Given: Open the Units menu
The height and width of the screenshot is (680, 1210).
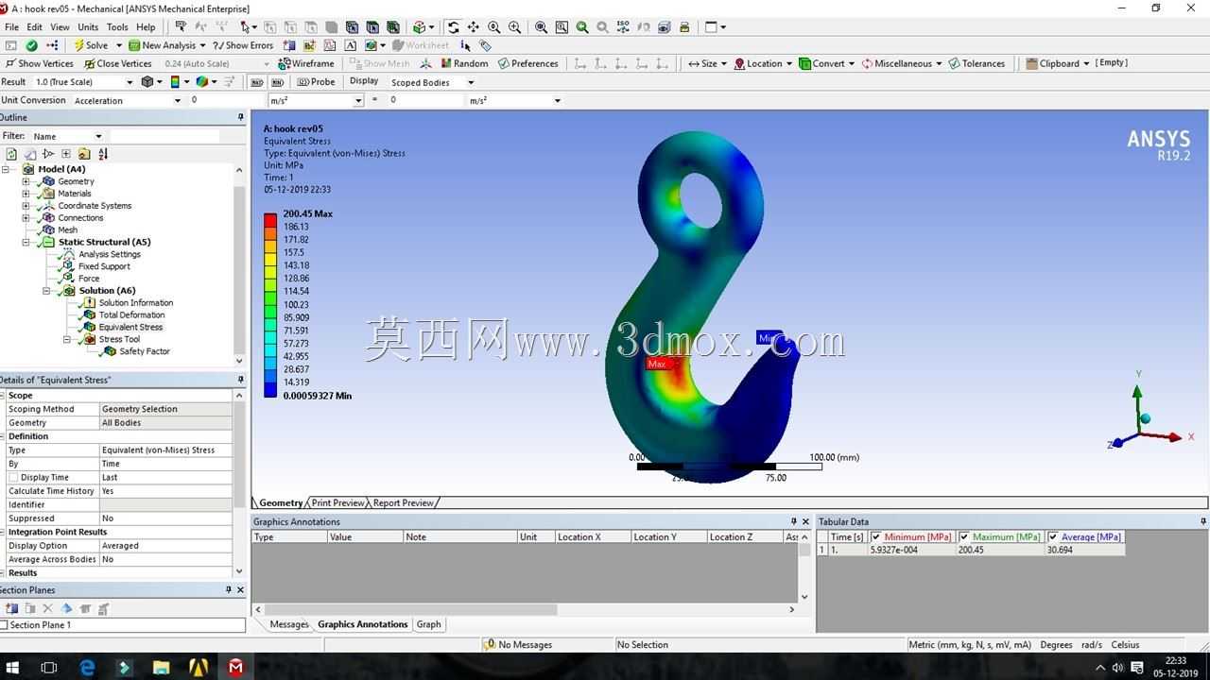Looking at the screenshot, I should [88, 27].
